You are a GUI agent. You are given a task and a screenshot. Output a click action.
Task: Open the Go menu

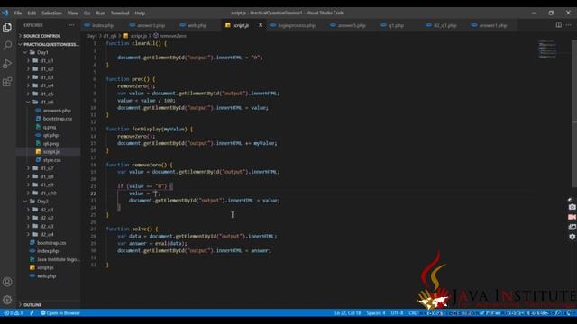[87, 13]
